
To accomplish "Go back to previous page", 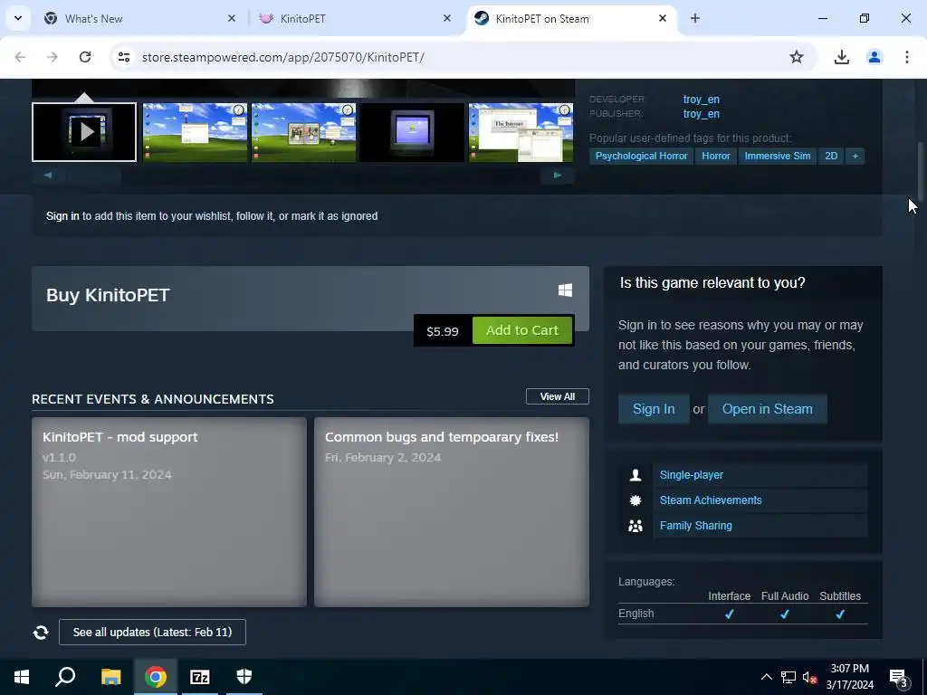I will point(20,57).
